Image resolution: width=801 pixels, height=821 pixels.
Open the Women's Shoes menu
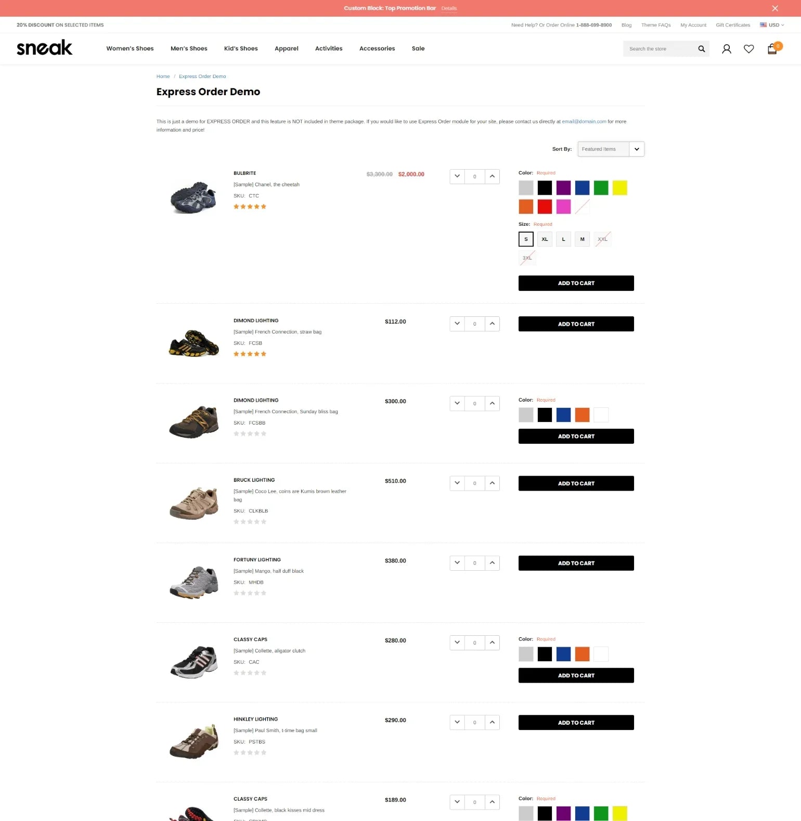coord(130,48)
